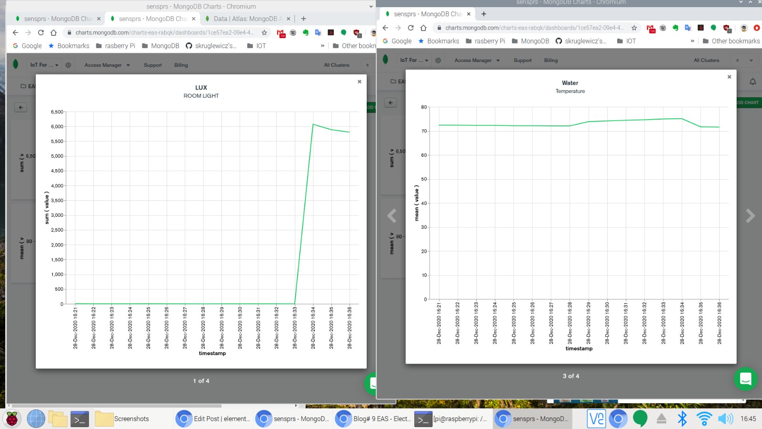This screenshot has width=762, height=429.
Task: Close the LUX chart popup in left window
Action: tap(360, 82)
